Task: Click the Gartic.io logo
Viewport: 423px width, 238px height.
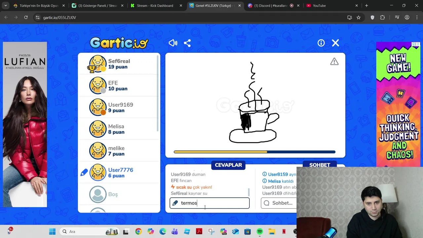Action: click(x=119, y=43)
